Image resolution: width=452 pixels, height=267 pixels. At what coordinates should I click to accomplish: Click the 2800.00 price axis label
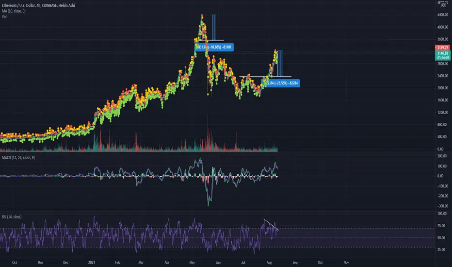coord(442,64)
